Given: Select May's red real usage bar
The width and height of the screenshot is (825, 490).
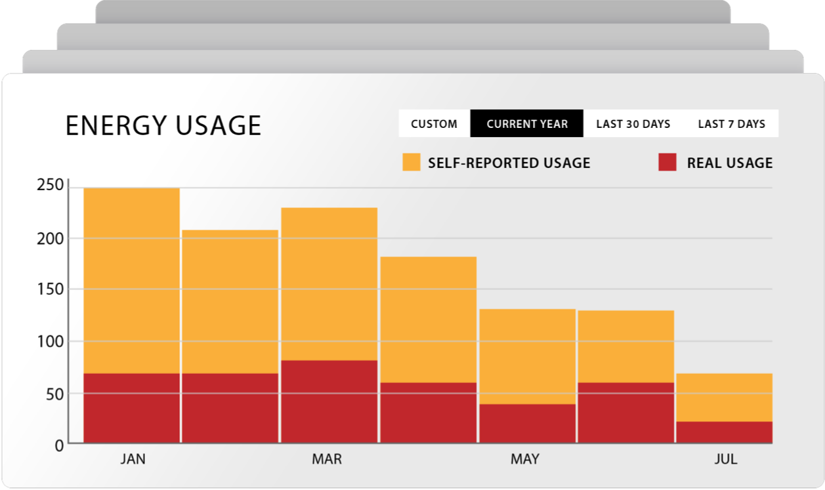Looking at the screenshot, I should point(527,423).
